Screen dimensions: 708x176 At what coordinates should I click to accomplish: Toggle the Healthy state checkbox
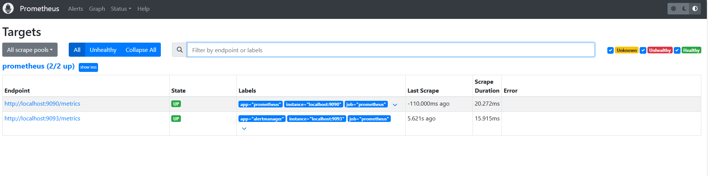pyautogui.click(x=677, y=50)
